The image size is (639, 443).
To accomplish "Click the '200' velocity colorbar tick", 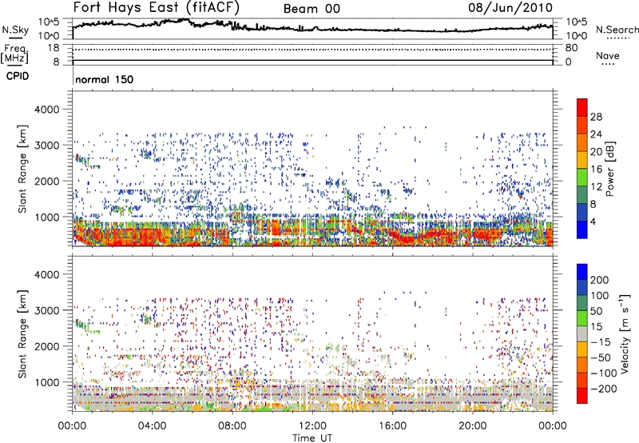I will [x=600, y=280].
